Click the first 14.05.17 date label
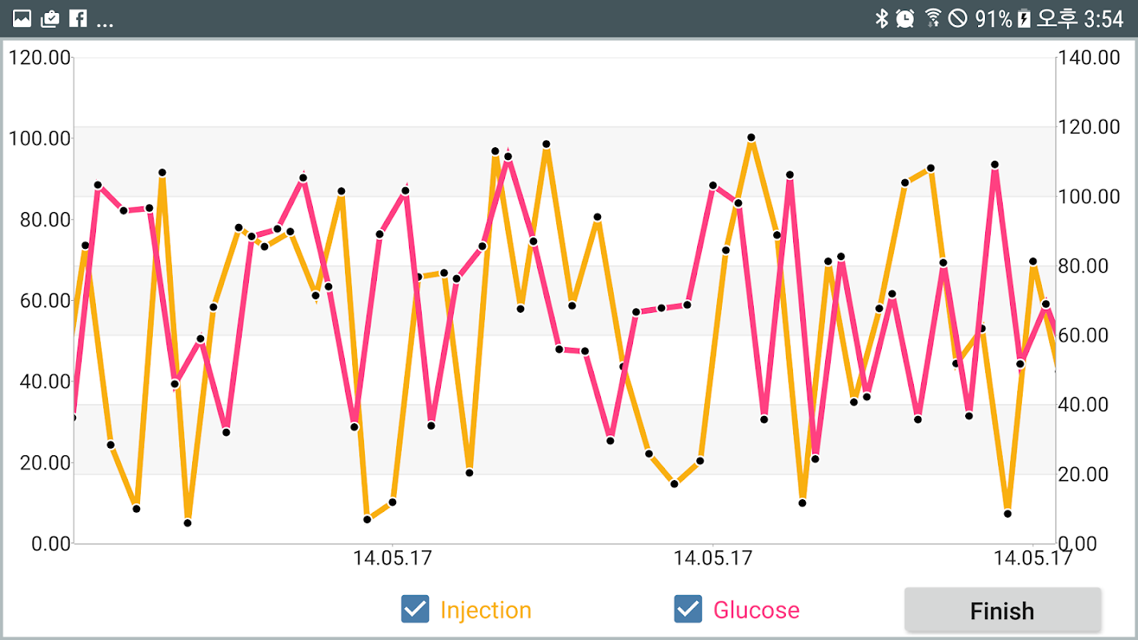The width and height of the screenshot is (1138, 640). (392, 558)
